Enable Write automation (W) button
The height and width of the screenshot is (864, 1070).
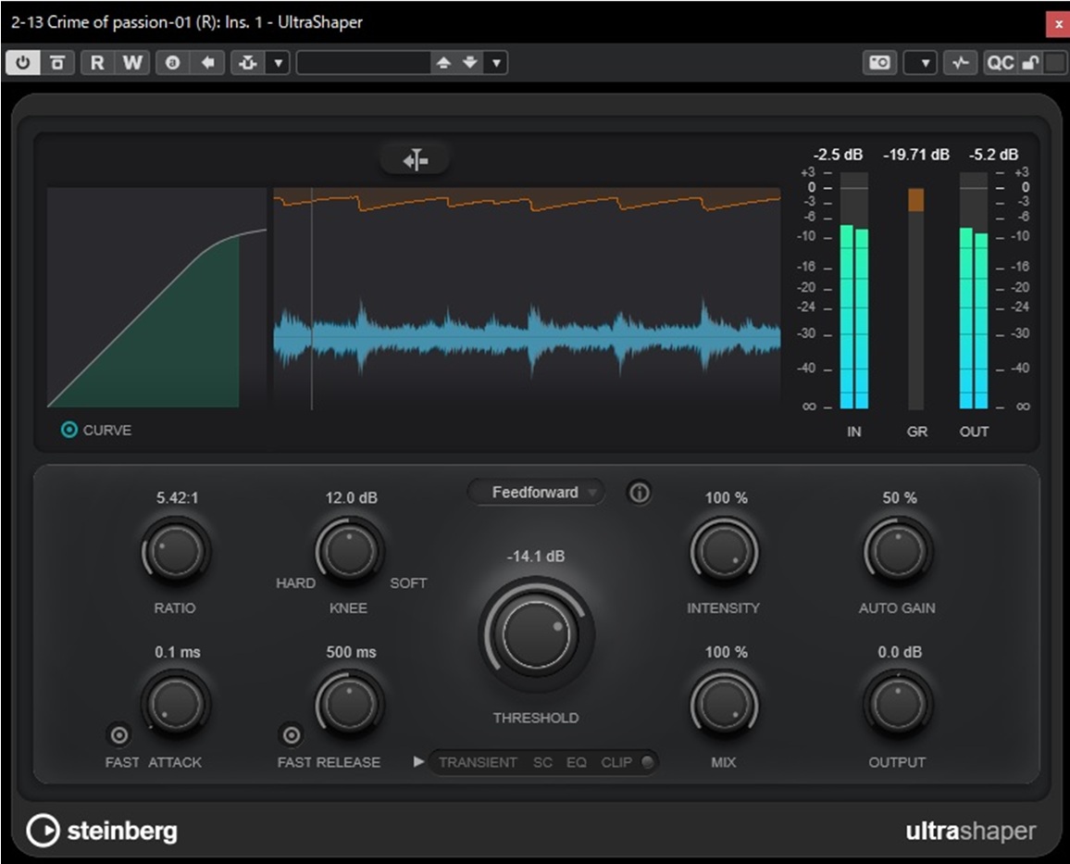point(133,63)
